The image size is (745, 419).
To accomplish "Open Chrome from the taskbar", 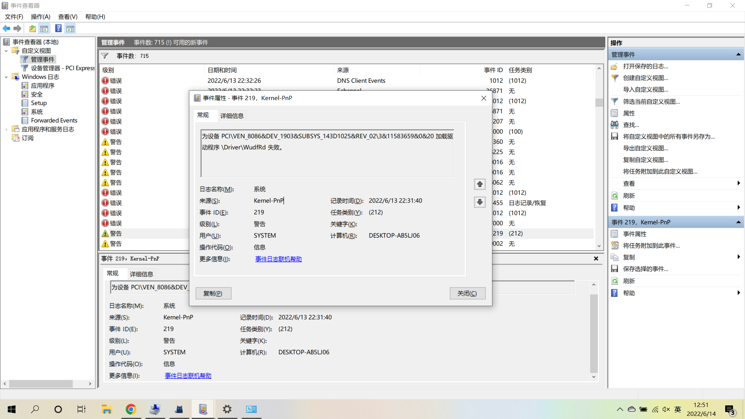I will [x=131, y=409].
